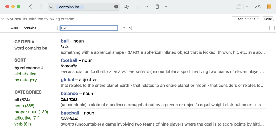Viewport: 276px width, 127px height.
Task: Open the orange book dictionary icon
Action: pyautogui.click(x=269, y=7)
